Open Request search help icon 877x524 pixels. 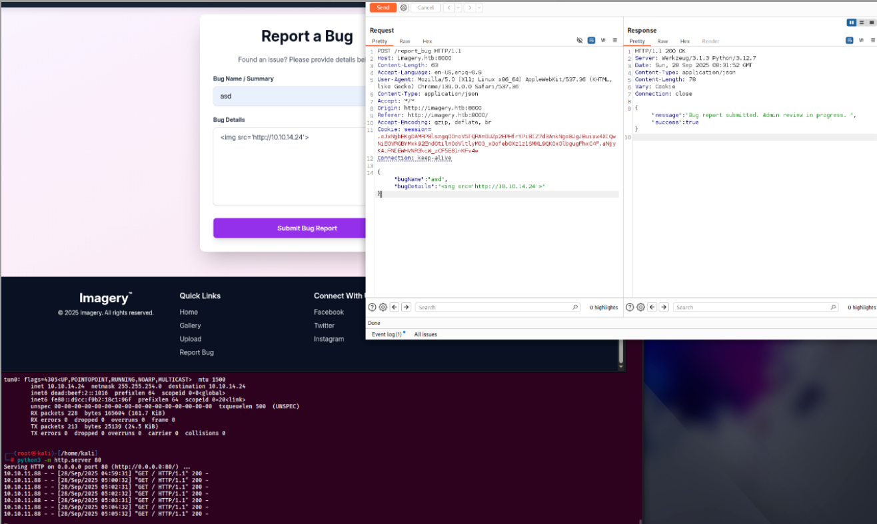373,308
